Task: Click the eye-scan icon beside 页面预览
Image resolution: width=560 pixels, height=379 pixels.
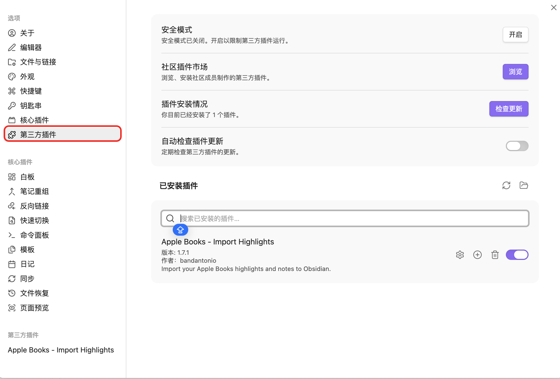Action: coord(12,308)
